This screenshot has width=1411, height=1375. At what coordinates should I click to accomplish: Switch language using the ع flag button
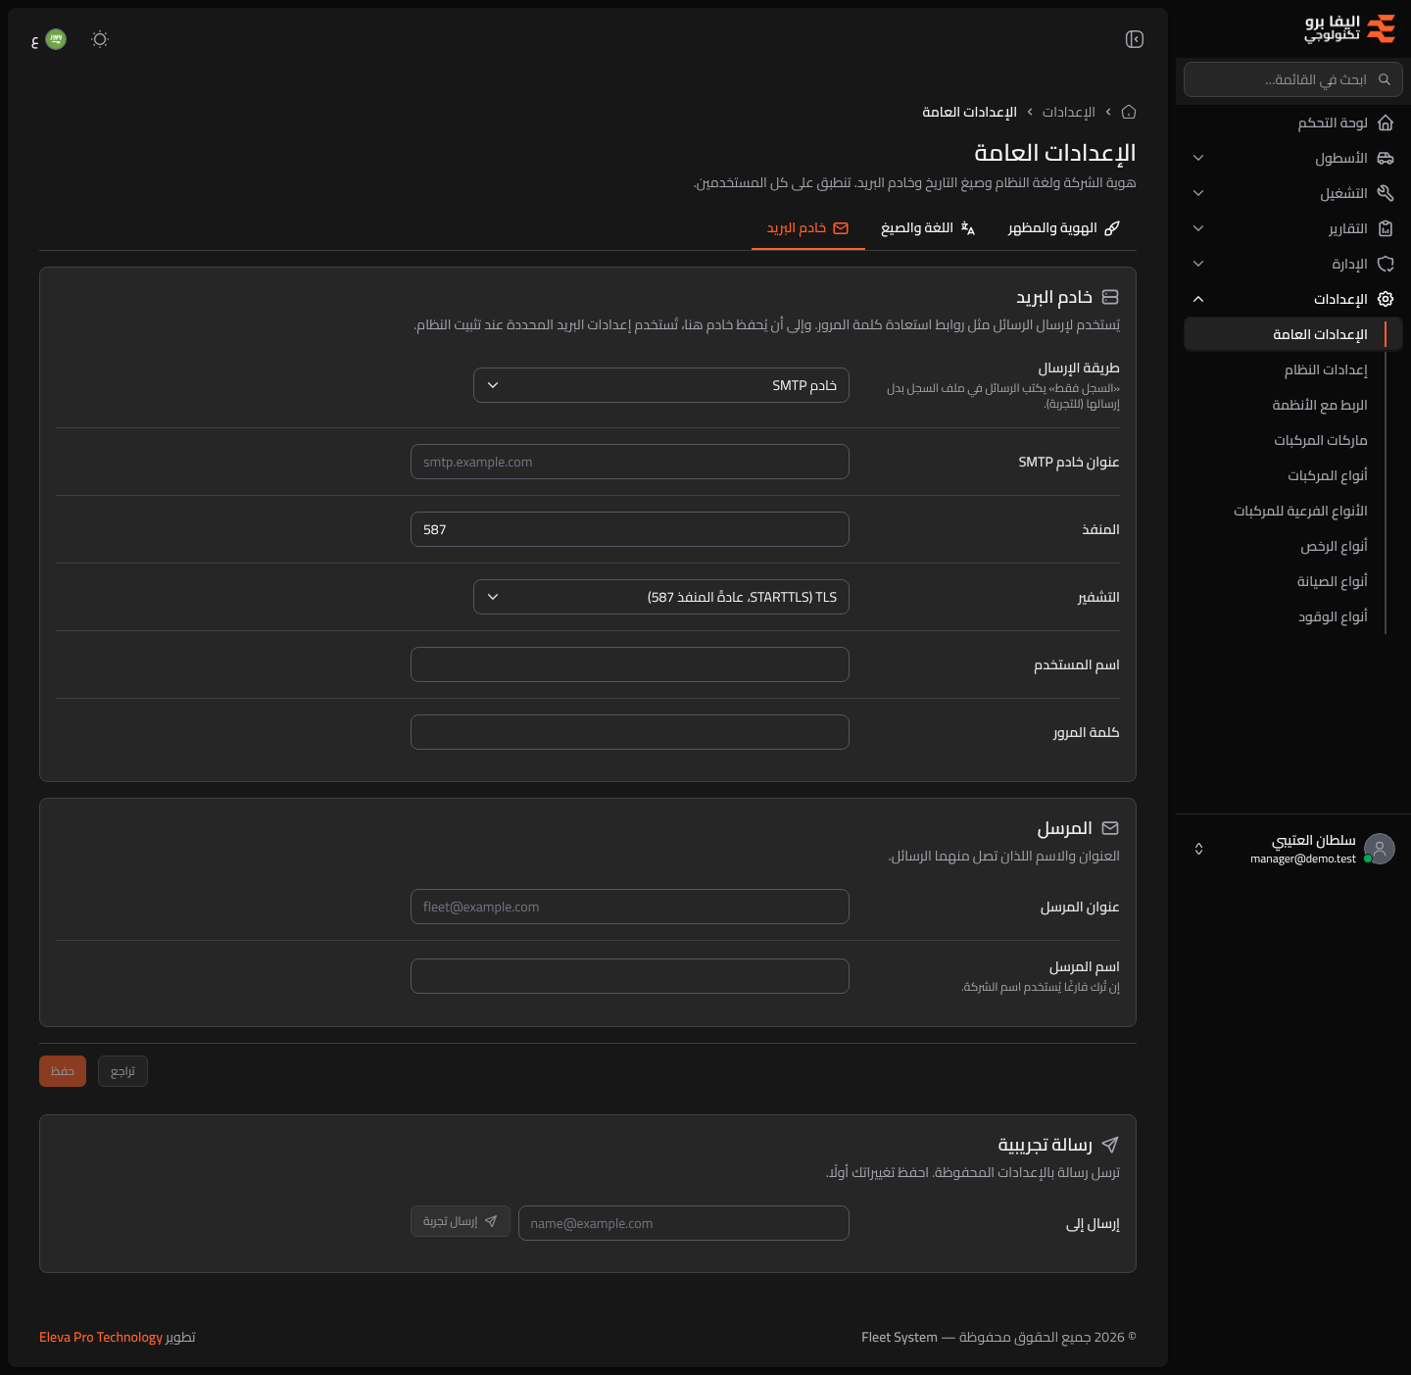pos(48,39)
